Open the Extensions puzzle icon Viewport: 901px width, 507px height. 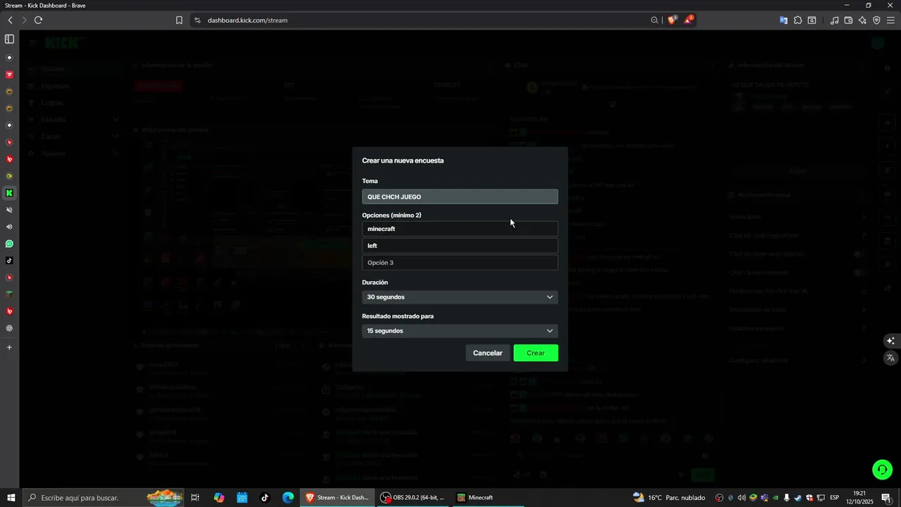(798, 20)
